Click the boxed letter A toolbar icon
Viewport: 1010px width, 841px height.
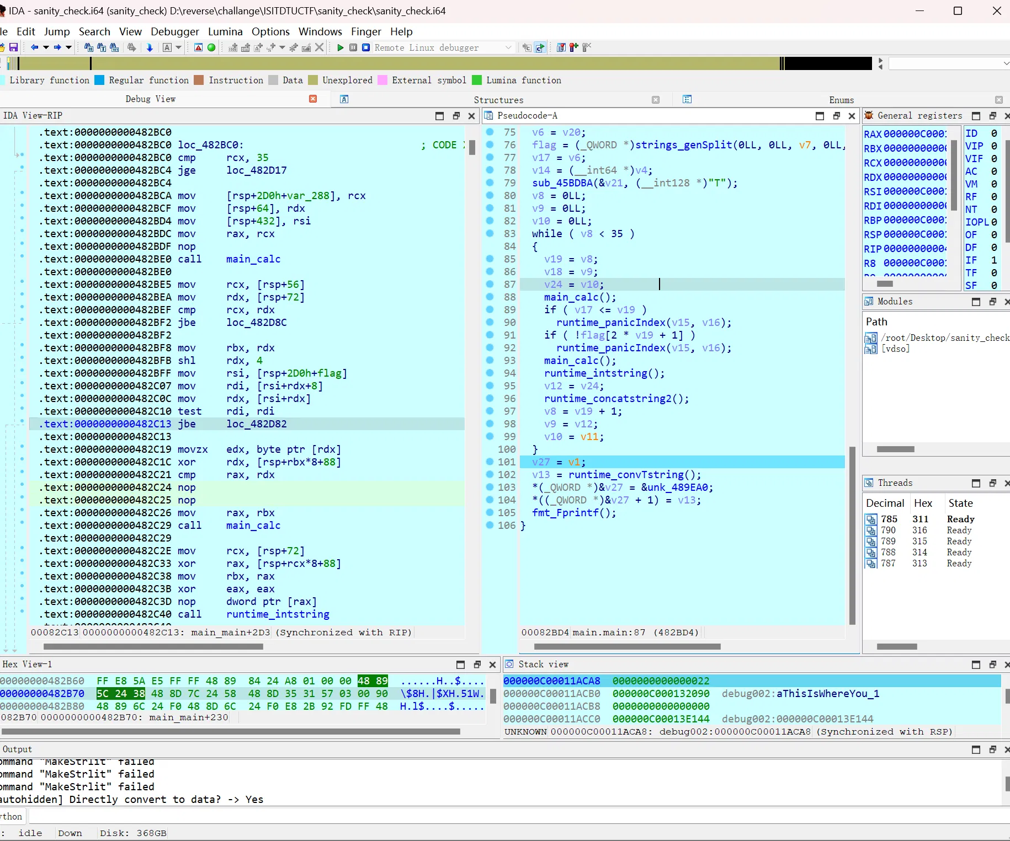coord(167,48)
